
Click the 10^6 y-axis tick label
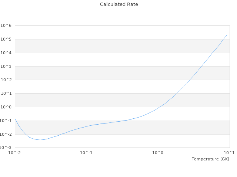6,25
